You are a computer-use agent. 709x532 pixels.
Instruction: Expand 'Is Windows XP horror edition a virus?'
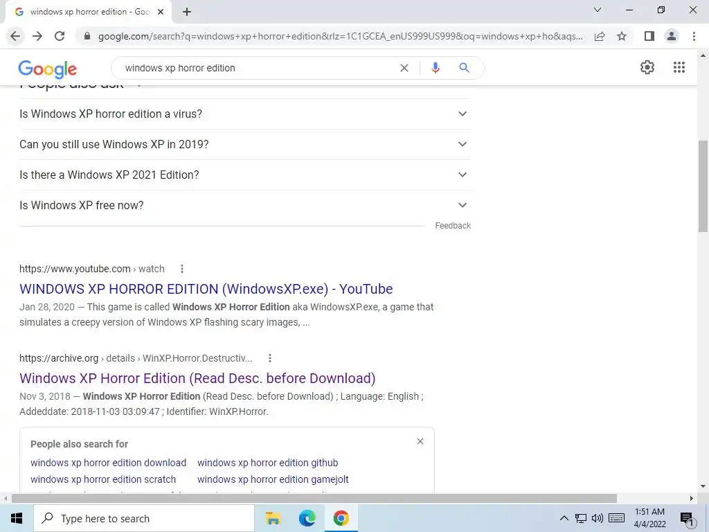tap(245, 114)
